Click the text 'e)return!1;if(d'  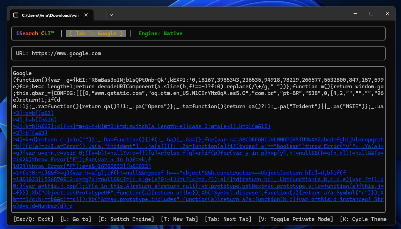coord(36,100)
